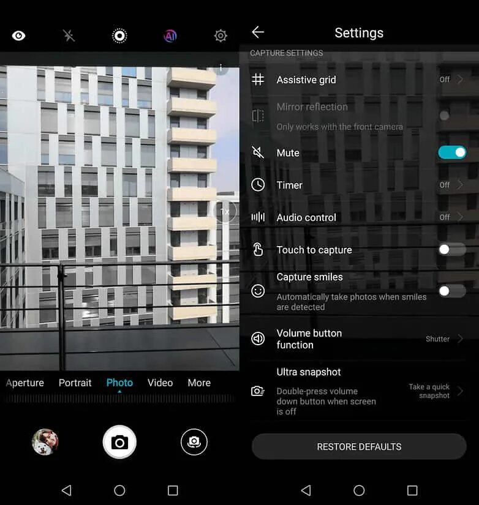Switch to the front camera
The height and width of the screenshot is (505, 479).
coord(194,442)
